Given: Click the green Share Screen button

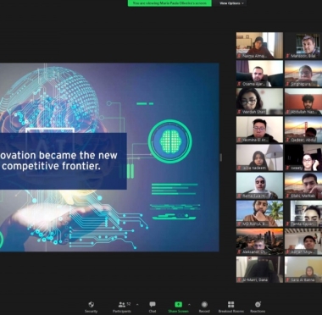Looking at the screenshot, I should click(178, 307).
